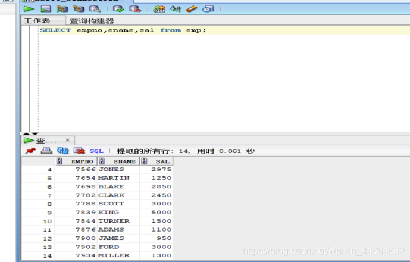This screenshot has height=262, width=410.
Task: Click the Run Script toolbar icon
Action: pyautogui.click(x=46, y=9)
